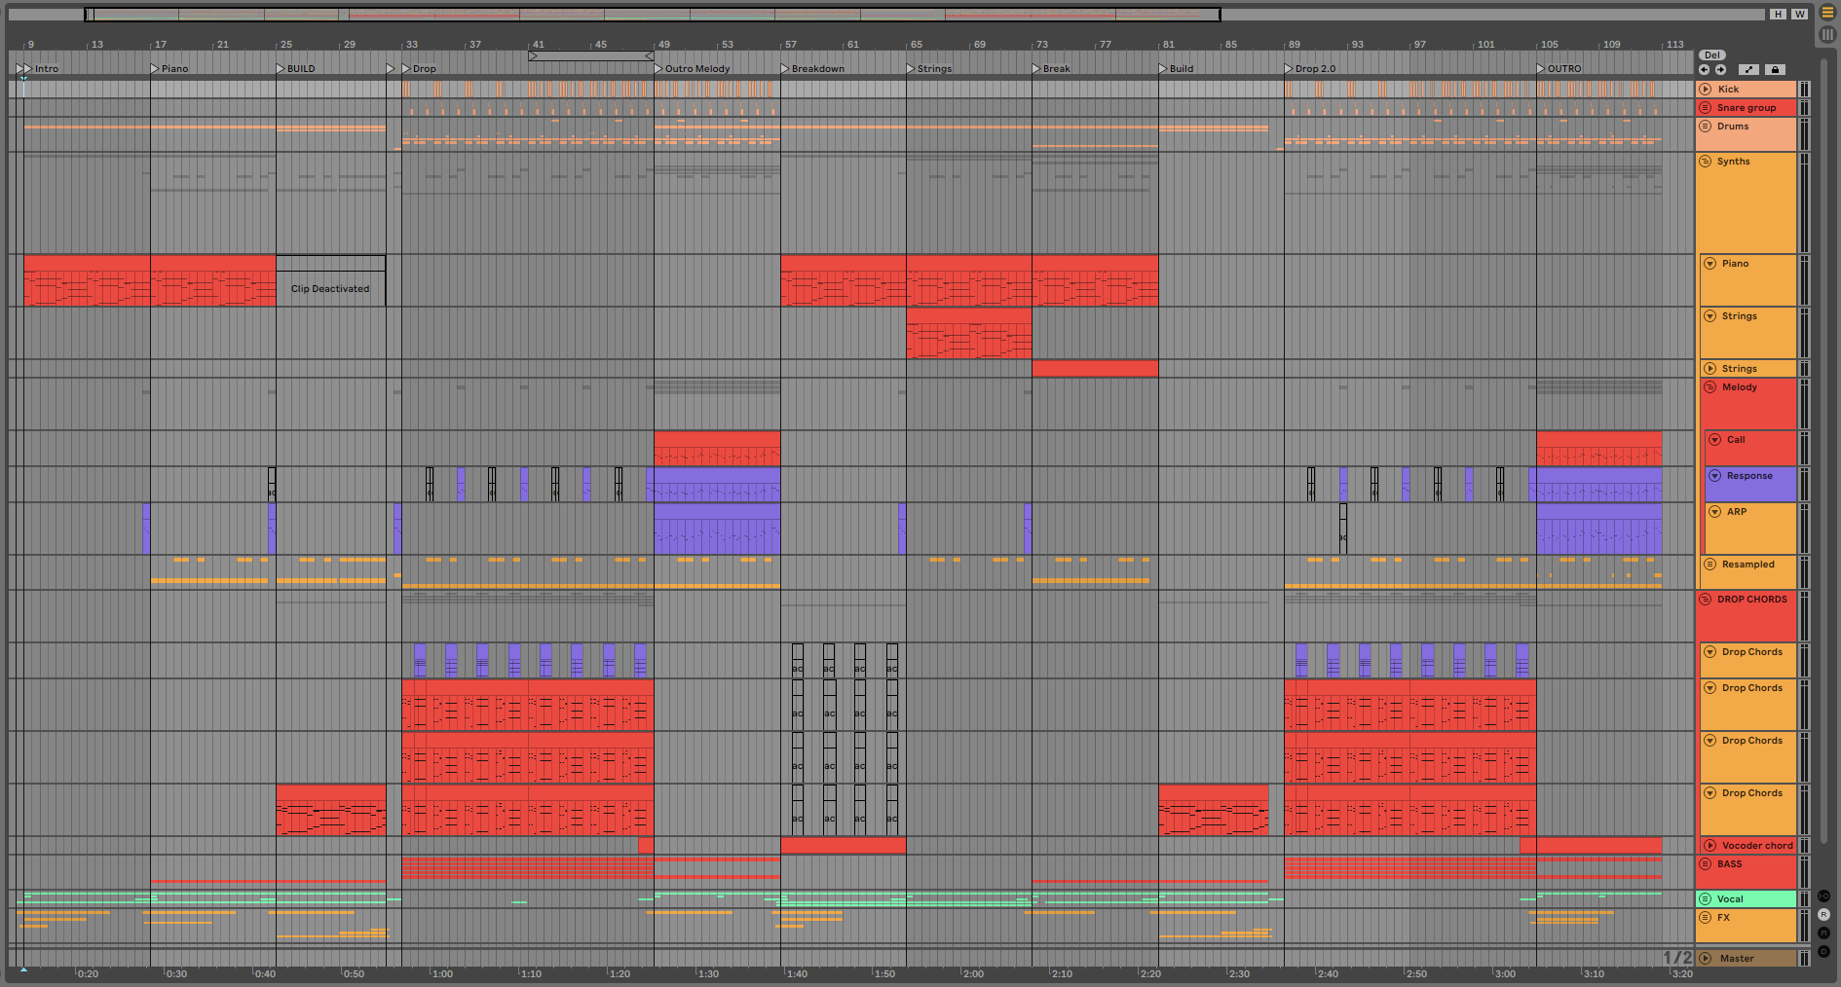Click the Drums group fold icon
This screenshot has width=1841, height=987.
click(1706, 127)
